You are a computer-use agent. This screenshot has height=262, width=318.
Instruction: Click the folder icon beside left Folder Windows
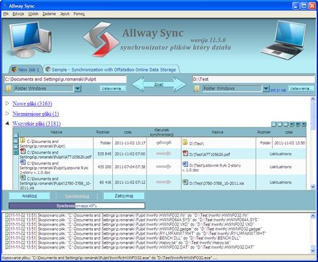(x=8, y=88)
